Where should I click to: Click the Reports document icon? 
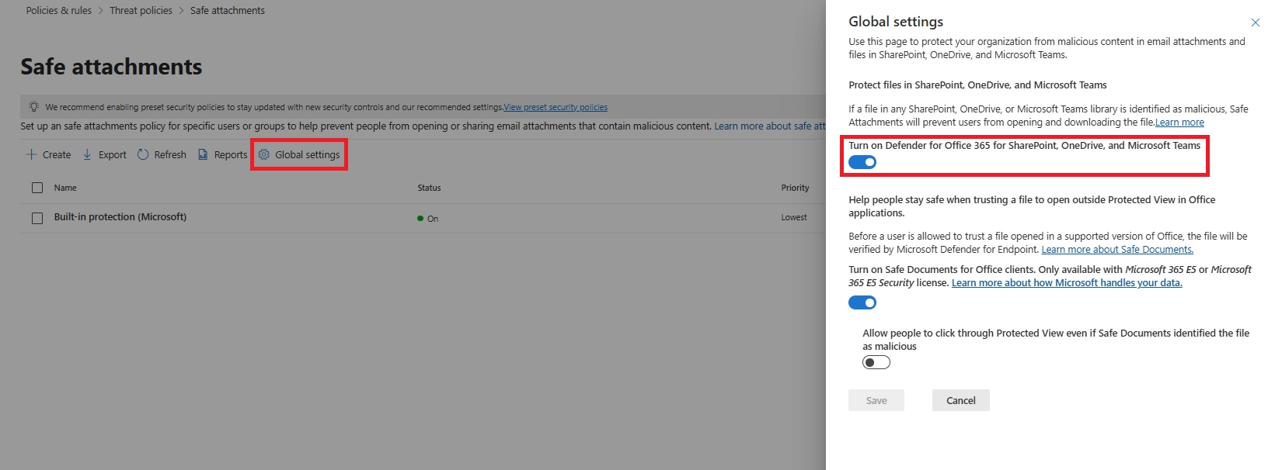203,154
